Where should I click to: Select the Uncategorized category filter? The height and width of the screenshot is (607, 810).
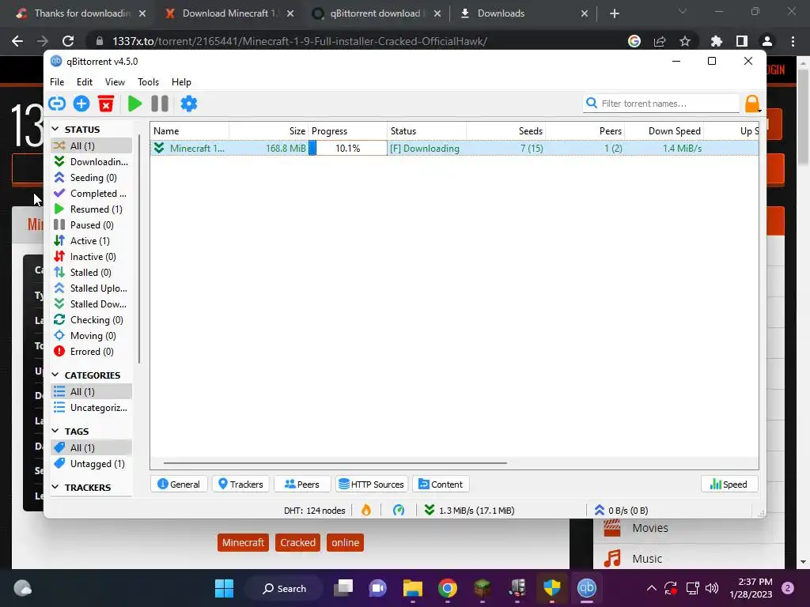coord(92,408)
